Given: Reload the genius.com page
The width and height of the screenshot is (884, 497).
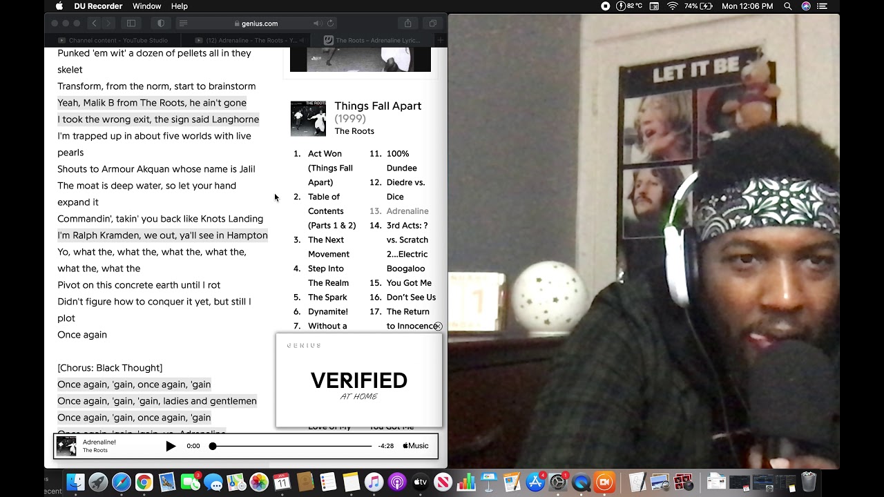Looking at the screenshot, I should click(x=330, y=23).
